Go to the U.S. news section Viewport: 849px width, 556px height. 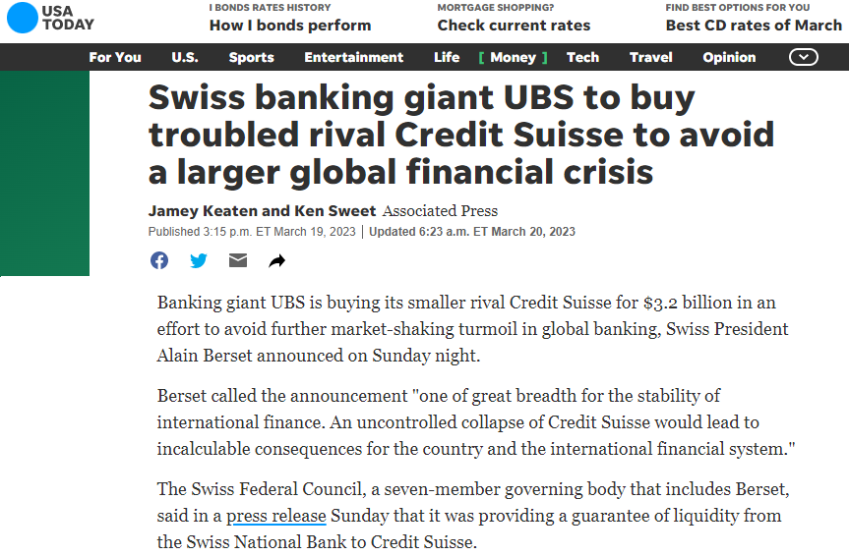point(185,57)
